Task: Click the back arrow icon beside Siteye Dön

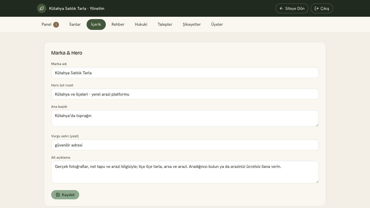Action: click(x=281, y=8)
